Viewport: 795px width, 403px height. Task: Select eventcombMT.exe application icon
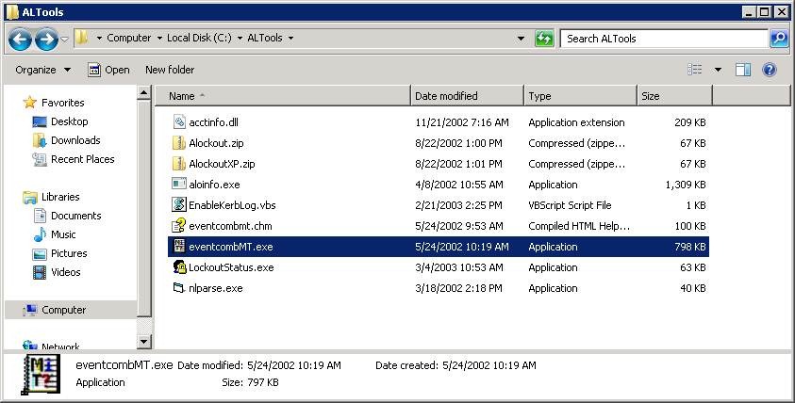point(179,246)
